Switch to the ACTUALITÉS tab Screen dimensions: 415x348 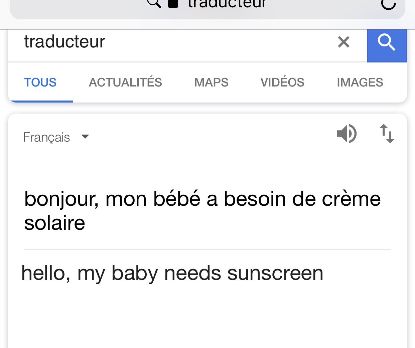pyautogui.click(x=125, y=82)
